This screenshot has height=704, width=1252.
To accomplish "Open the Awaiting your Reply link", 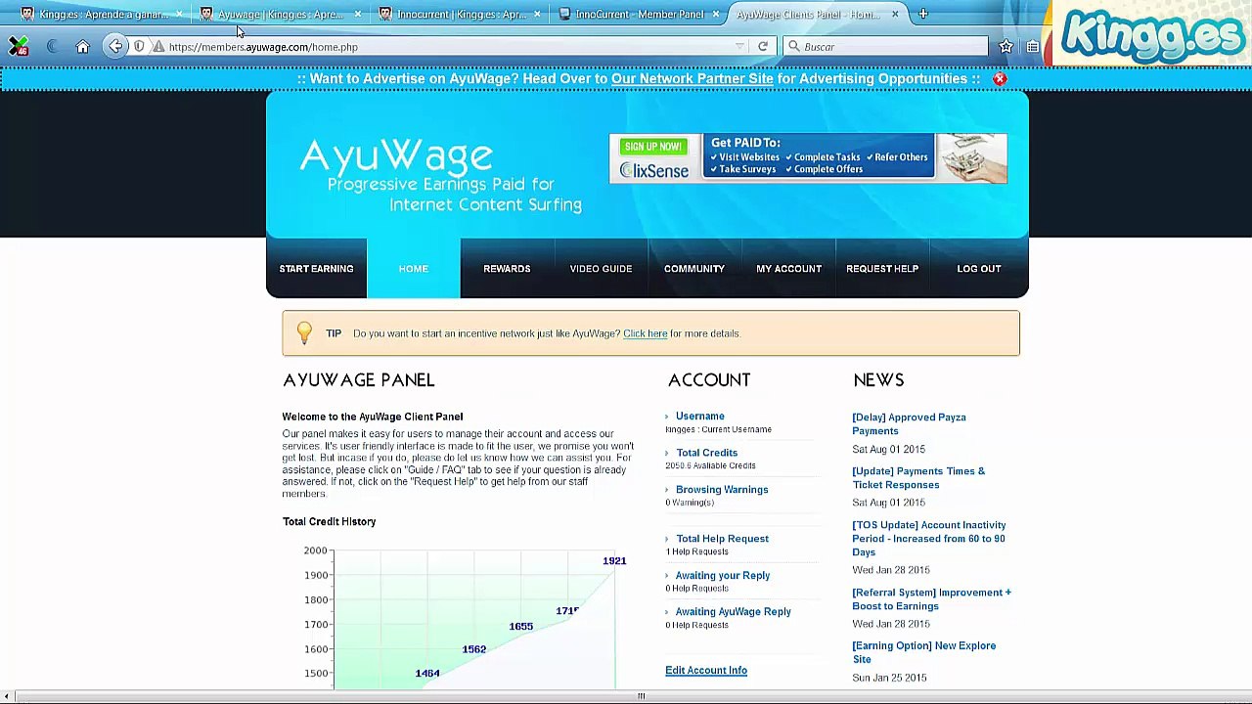I will click(722, 576).
